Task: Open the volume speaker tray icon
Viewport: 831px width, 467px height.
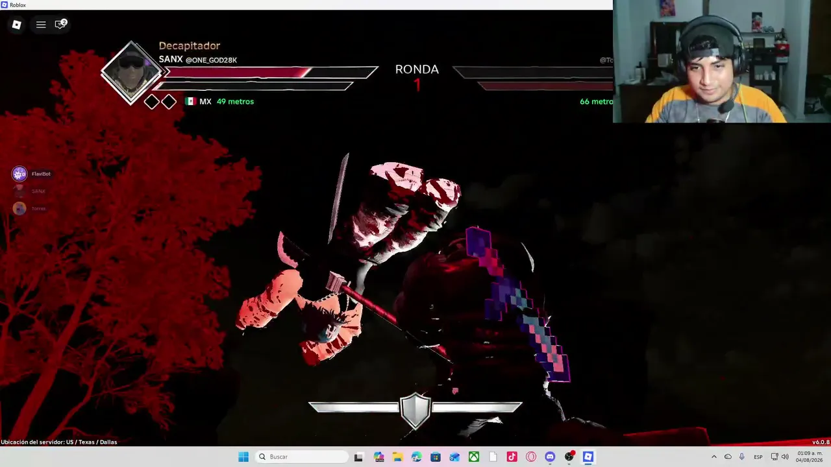Action: [x=785, y=457]
